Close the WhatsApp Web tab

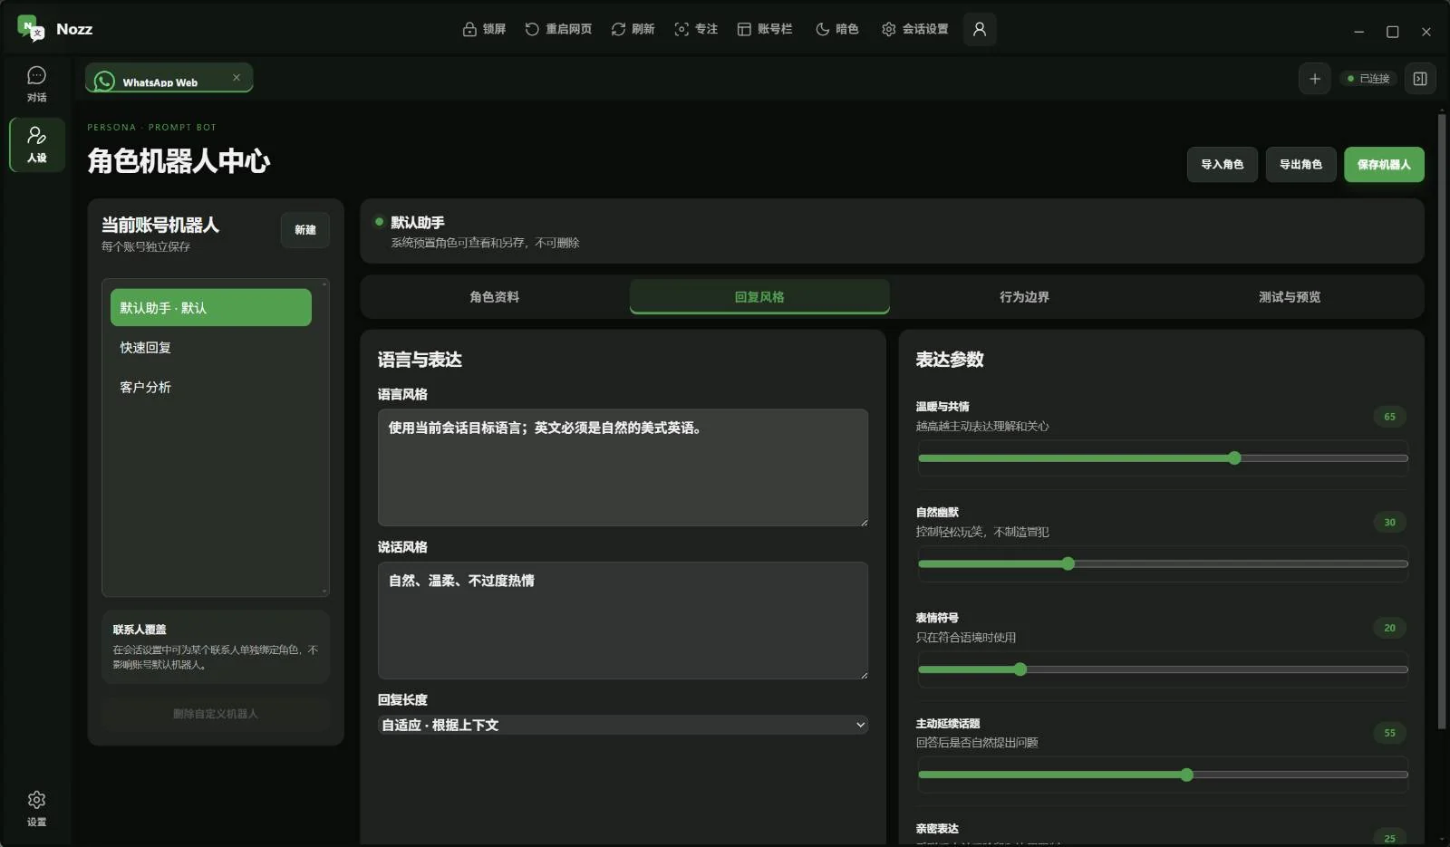click(x=237, y=77)
